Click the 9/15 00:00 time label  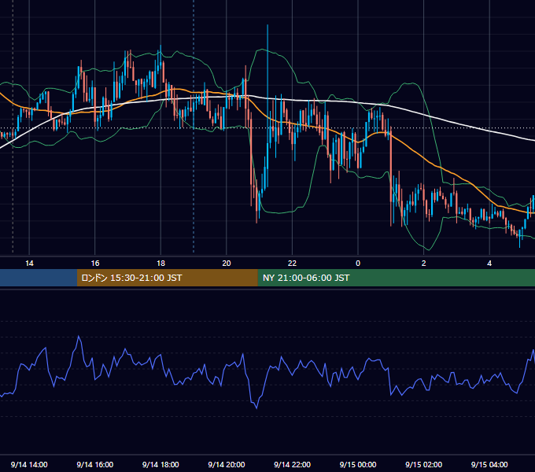(x=358, y=464)
